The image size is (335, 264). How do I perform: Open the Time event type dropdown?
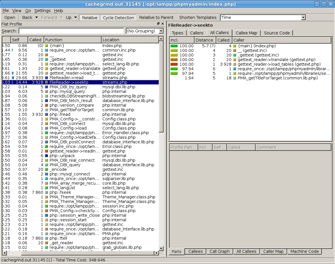[303, 17]
